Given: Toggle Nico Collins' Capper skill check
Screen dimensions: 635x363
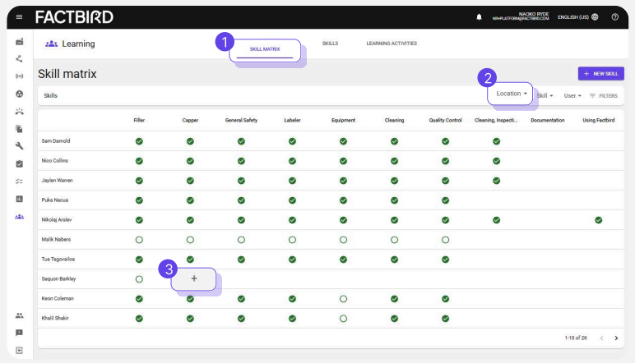Looking at the screenshot, I should (x=190, y=161).
